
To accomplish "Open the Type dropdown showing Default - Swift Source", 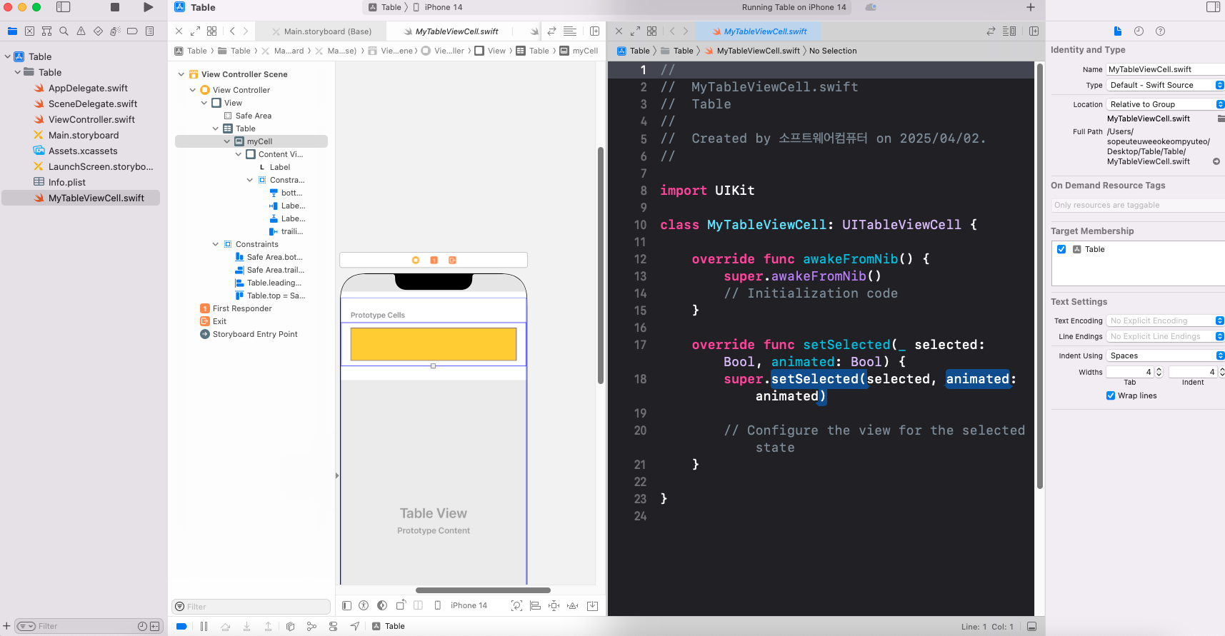I will (1166, 85).
